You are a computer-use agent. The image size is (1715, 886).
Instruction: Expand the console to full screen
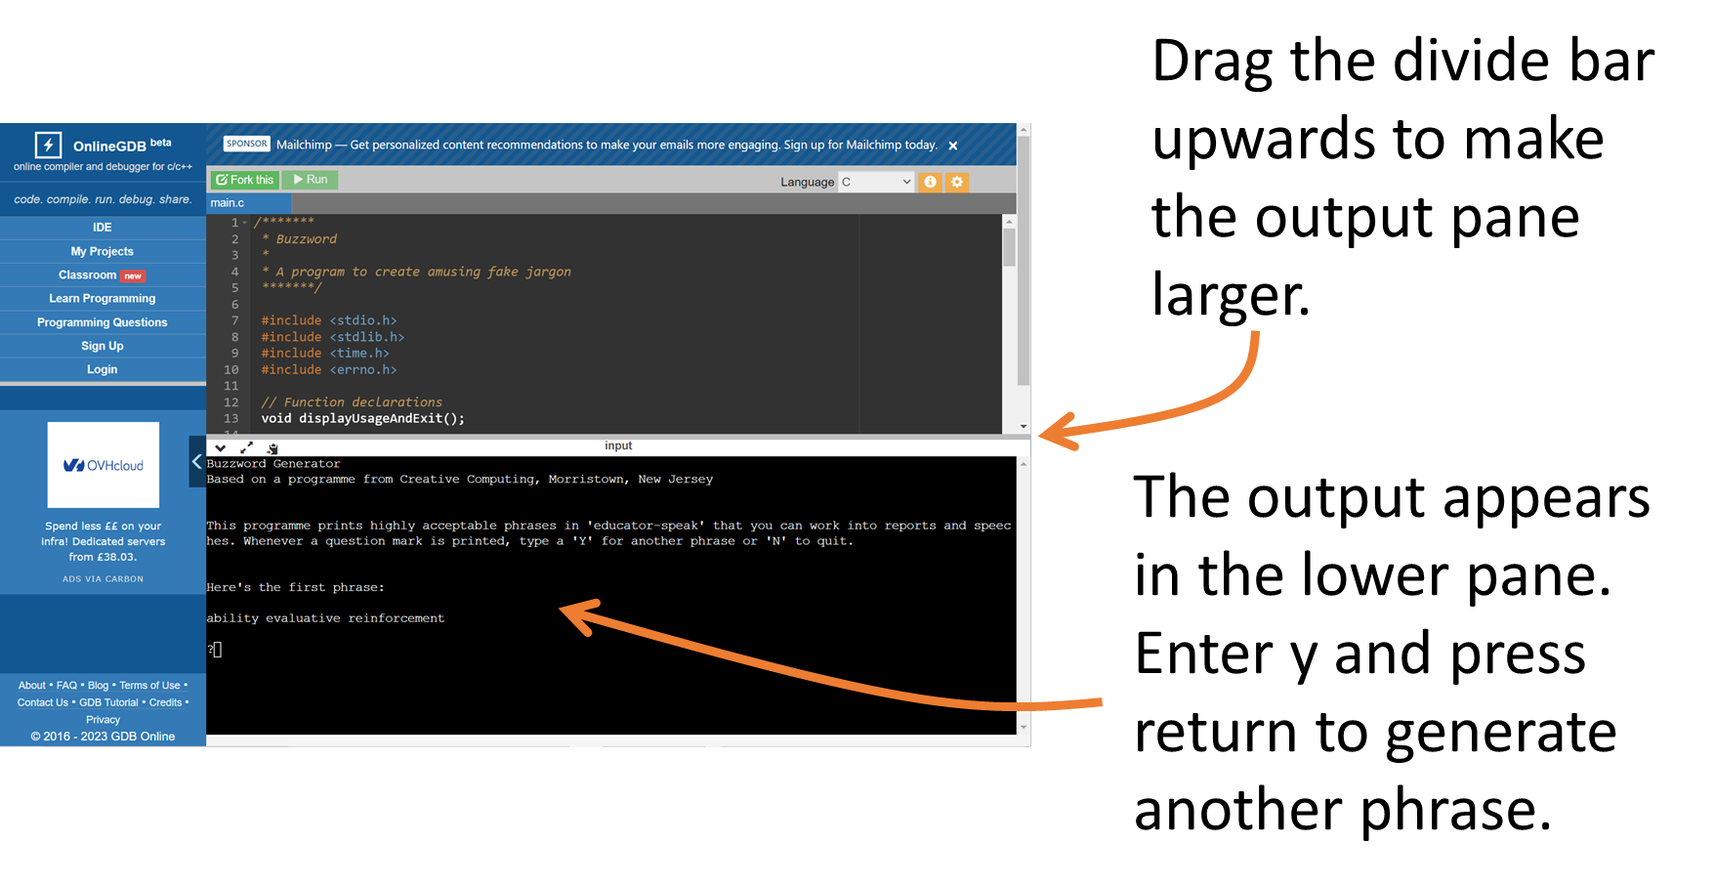pos(246,447)
